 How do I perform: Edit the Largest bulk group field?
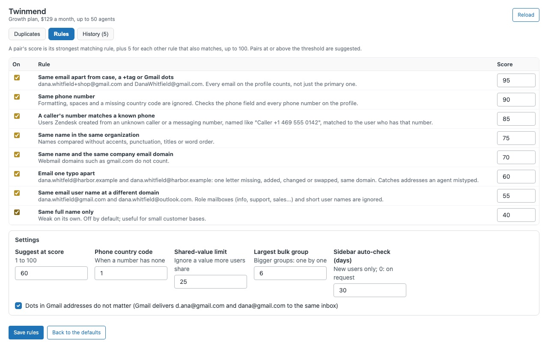[x=290, y=273]
